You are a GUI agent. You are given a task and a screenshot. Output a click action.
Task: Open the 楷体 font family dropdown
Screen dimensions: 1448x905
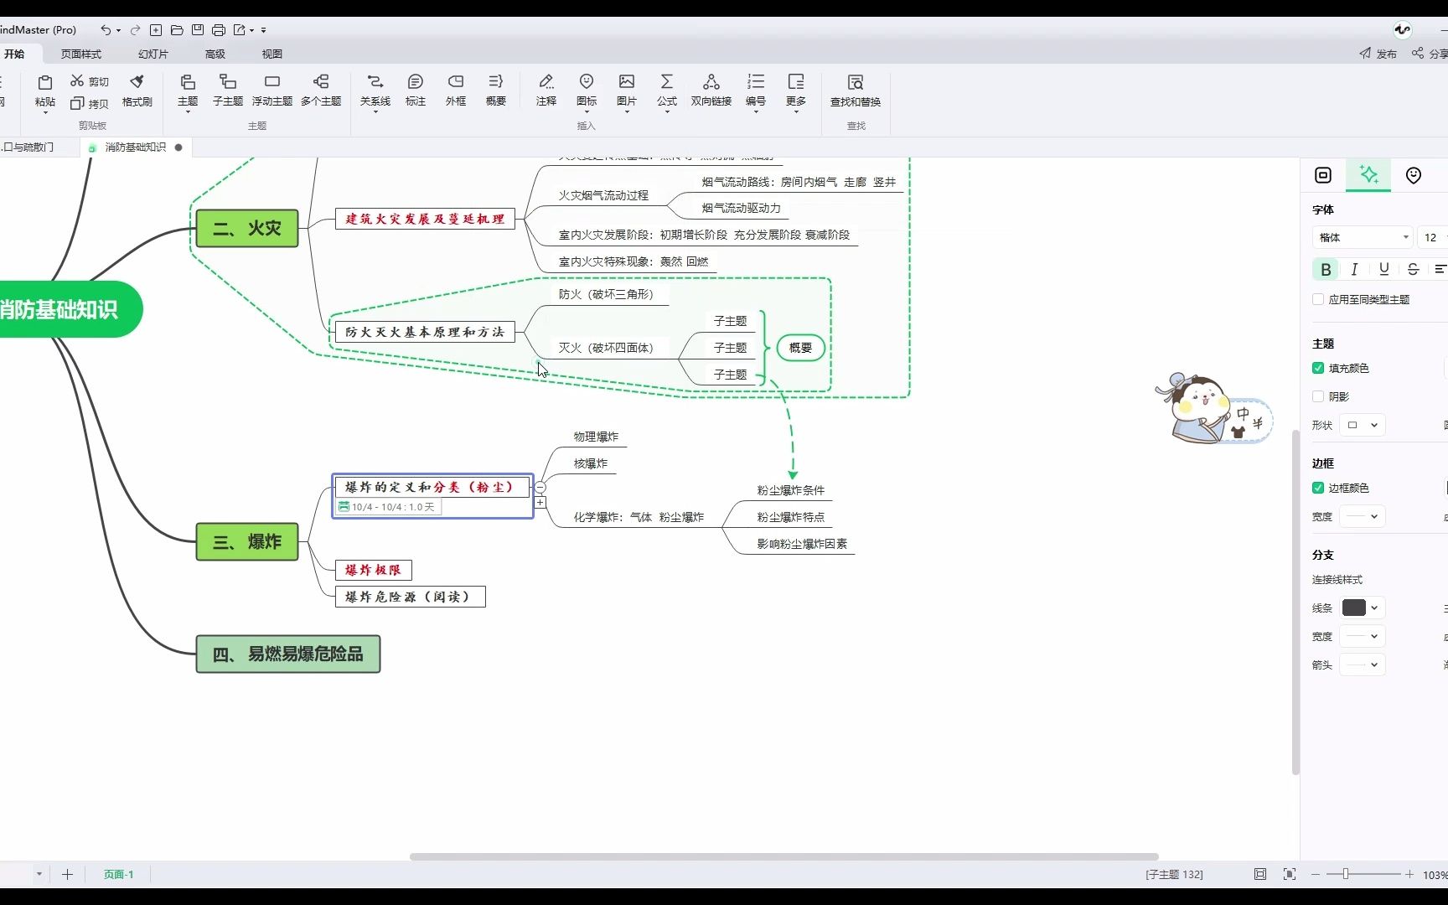[1363, 237]
